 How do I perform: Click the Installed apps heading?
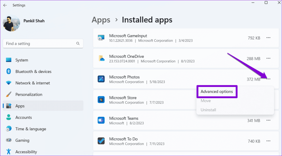(x=147, y=20)
